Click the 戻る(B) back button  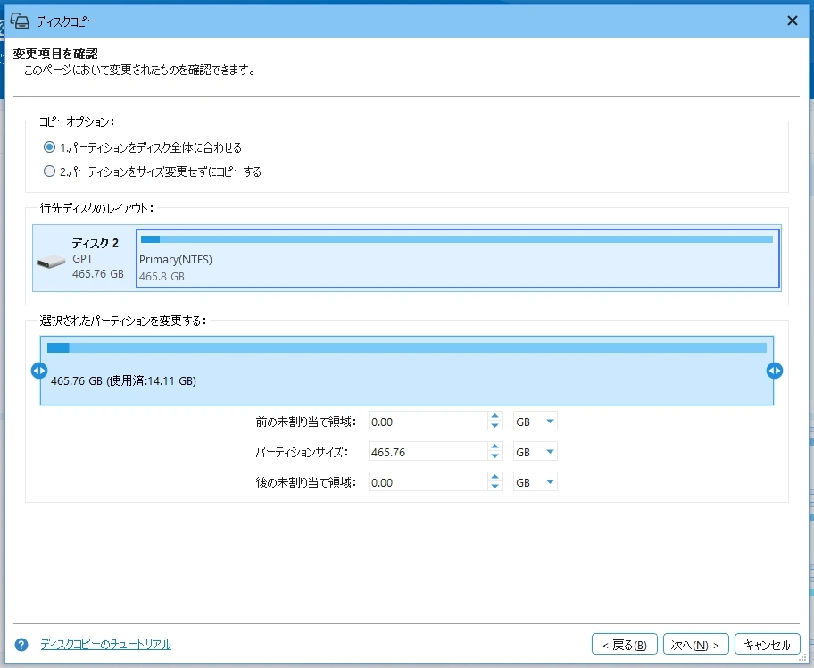tap(625, 645)
